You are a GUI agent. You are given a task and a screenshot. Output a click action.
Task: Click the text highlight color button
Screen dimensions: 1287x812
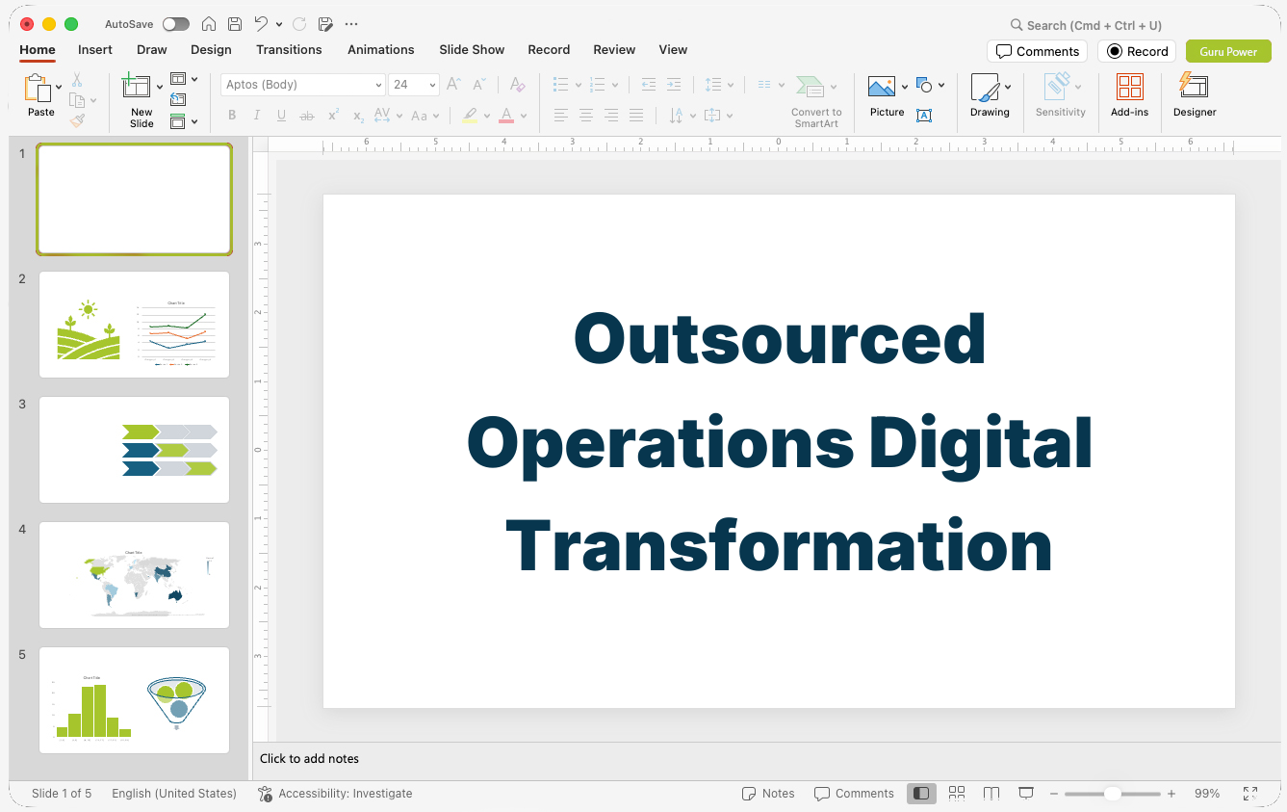[470, 116]
